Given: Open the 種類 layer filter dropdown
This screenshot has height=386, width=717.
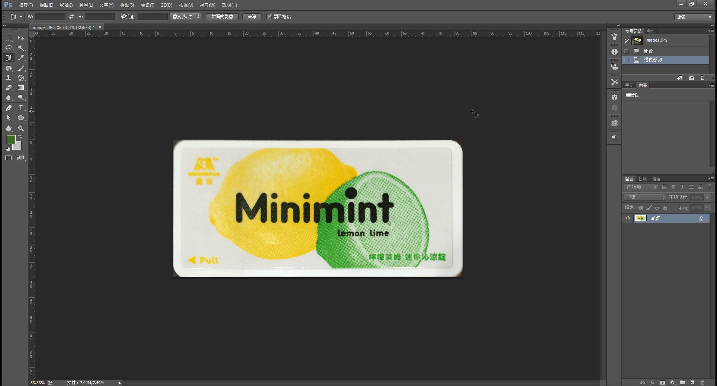Looking at the screenshot, I should (x=641, y=187).
